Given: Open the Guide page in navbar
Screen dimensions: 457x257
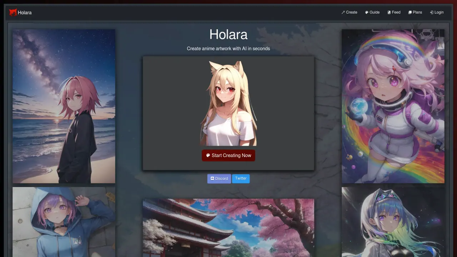Looking at the screenshot, I should click(372, 12).
